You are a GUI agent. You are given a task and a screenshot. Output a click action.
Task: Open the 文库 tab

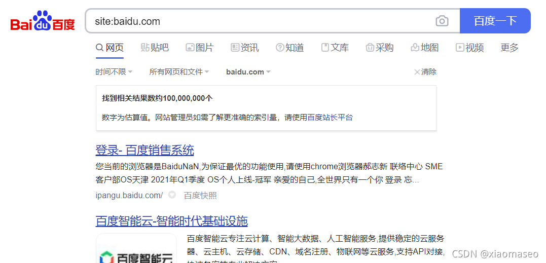click(x=335, y=48)
